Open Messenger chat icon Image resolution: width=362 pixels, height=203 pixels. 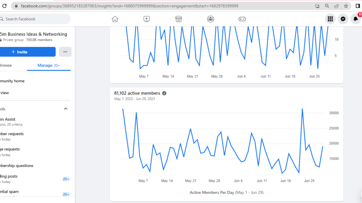pos(343,19)
